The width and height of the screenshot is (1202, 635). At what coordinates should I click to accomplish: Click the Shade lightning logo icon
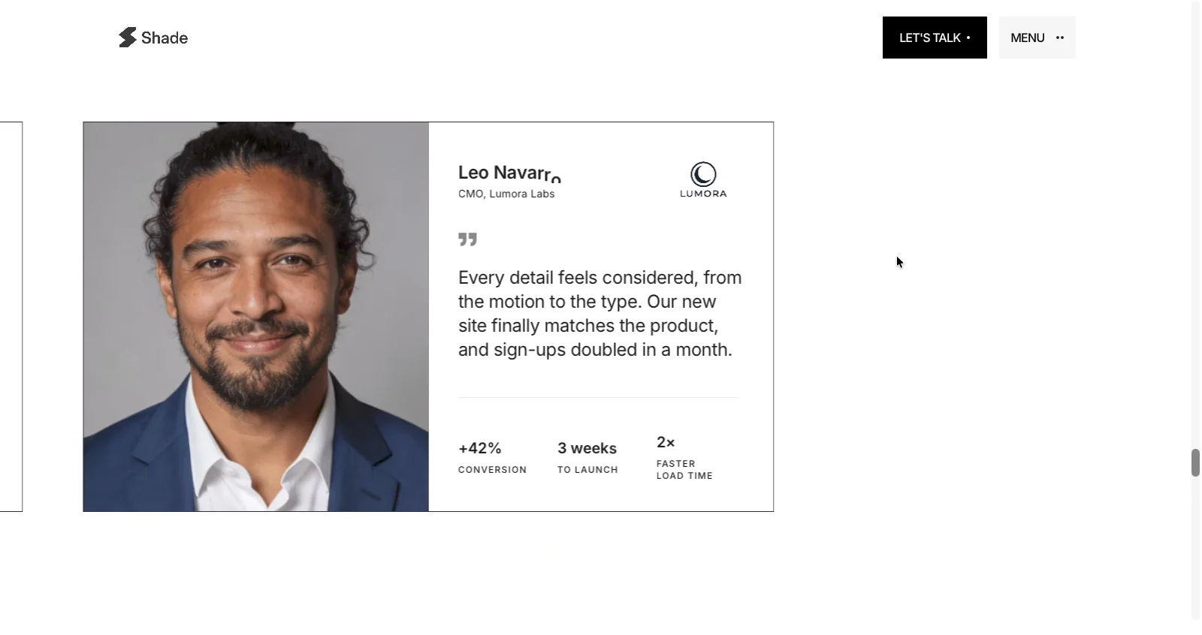[128, 38]
